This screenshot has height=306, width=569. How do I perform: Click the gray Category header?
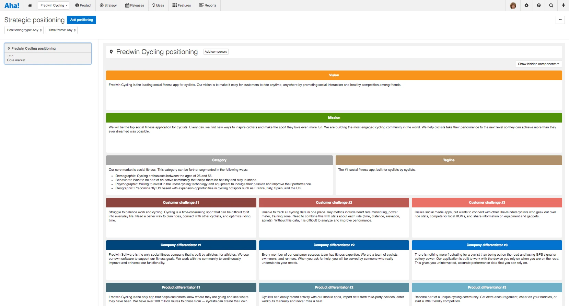tap(219, 160)
